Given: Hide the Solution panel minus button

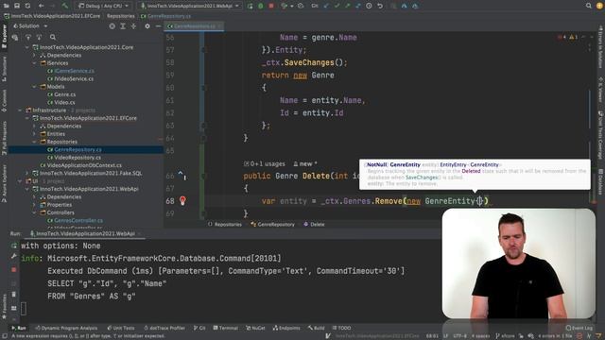Looking at the screenshot, I should (158, 25).
